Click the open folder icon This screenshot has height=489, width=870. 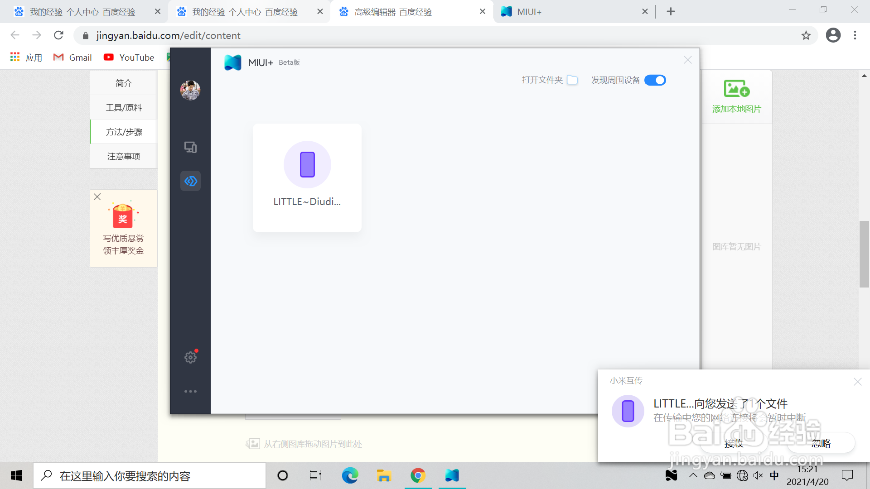point(572,80)
